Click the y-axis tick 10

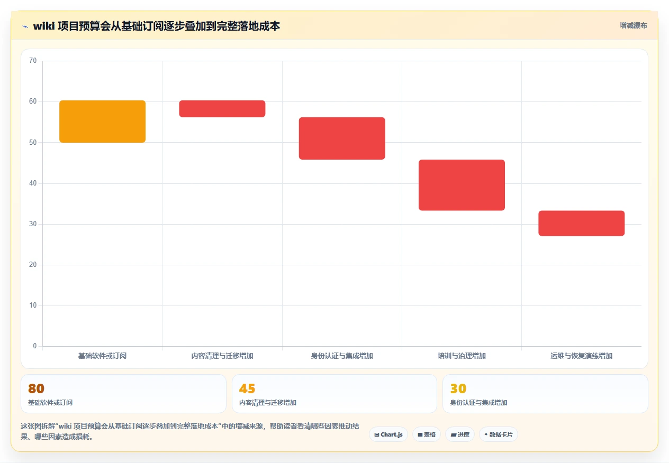33,305
